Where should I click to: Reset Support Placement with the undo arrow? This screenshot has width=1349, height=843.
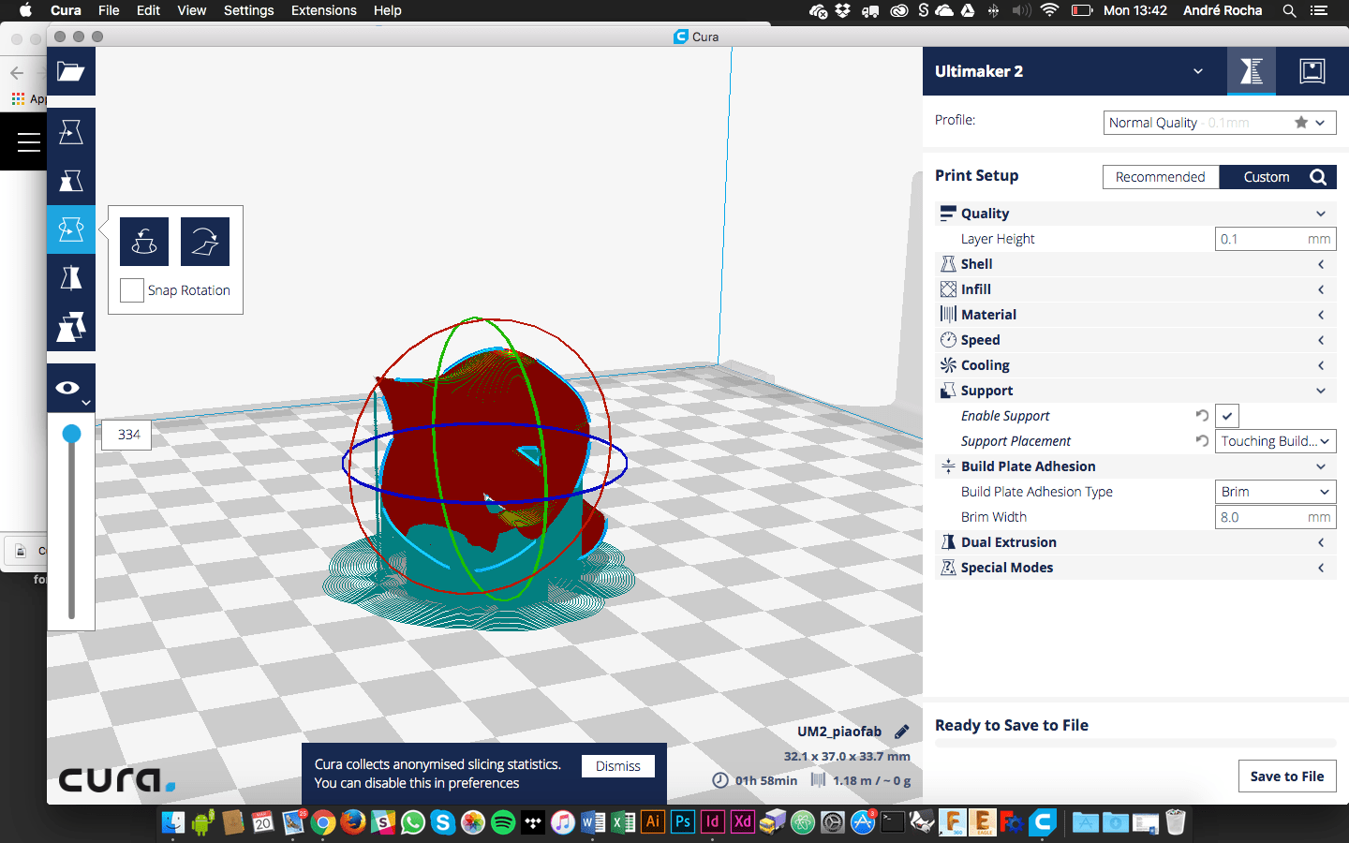coord(1202,440)
